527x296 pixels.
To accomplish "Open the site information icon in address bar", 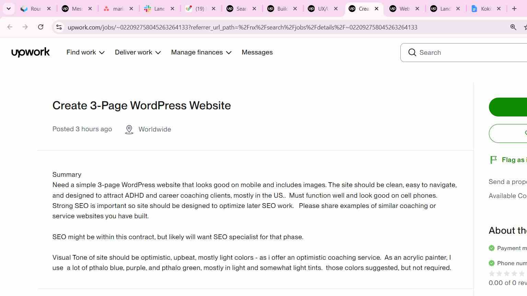I will point(59,27).
